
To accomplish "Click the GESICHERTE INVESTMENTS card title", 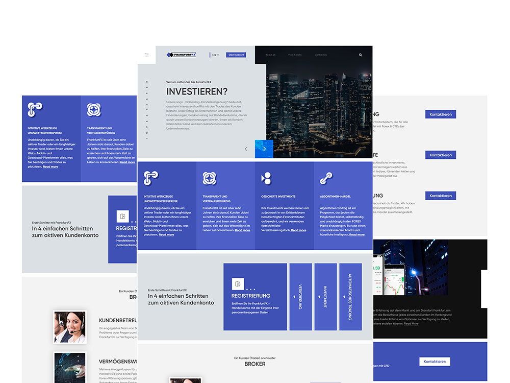I will [x=278, y=197].
